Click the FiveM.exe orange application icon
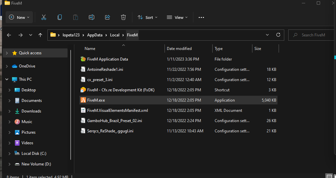 pos(83,100)
